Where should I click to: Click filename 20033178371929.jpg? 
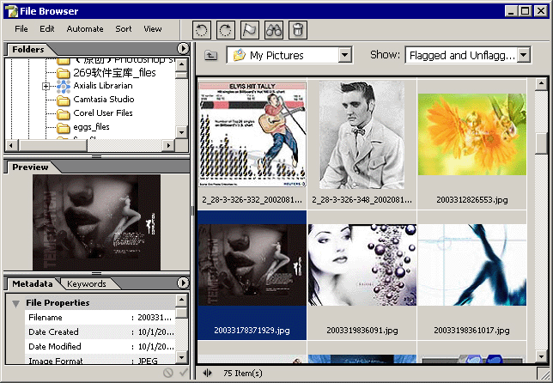coord(252,331)
